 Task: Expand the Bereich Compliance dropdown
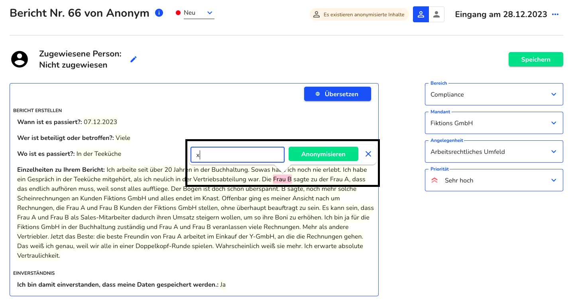[x=494, y=94]
